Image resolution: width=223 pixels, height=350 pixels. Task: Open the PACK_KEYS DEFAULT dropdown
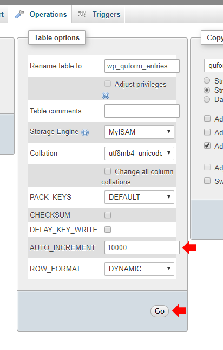tap(139, 197)
